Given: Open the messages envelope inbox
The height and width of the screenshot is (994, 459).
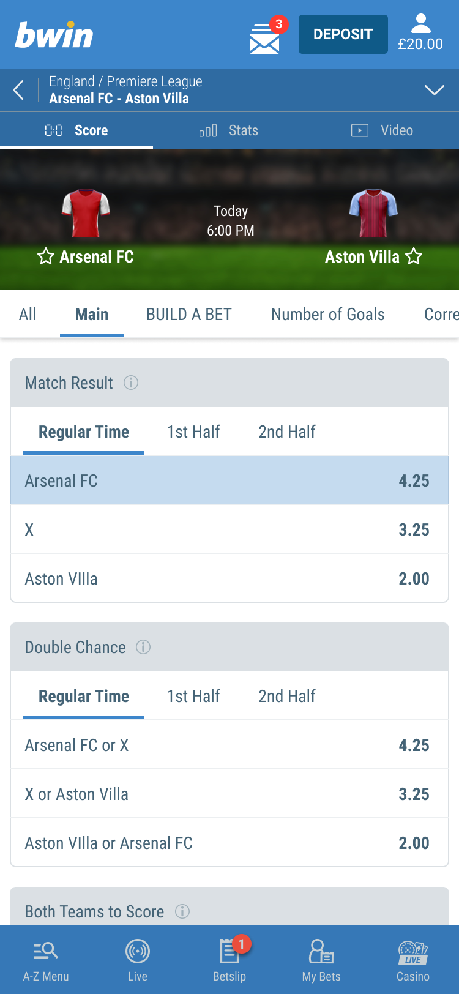Looking at the screenshot, I should (x=264, y=39).
